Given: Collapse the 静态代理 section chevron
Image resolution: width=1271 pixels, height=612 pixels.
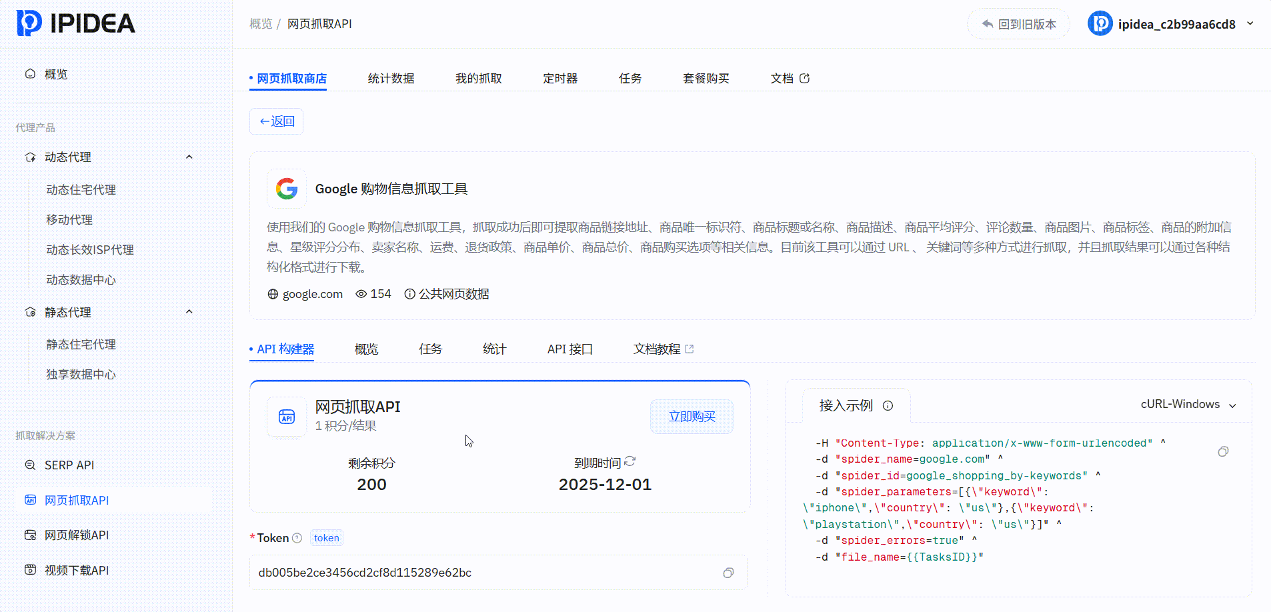Looking at the screenshot, I should click(x=189, y=312).
